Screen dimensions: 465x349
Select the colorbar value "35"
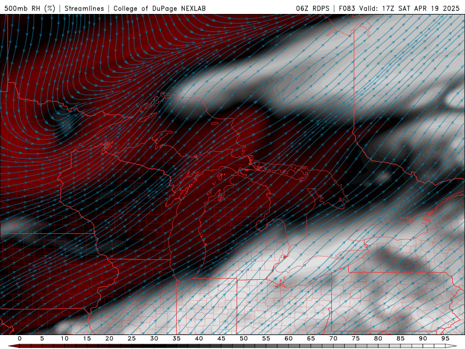click(x=177, y=339)
